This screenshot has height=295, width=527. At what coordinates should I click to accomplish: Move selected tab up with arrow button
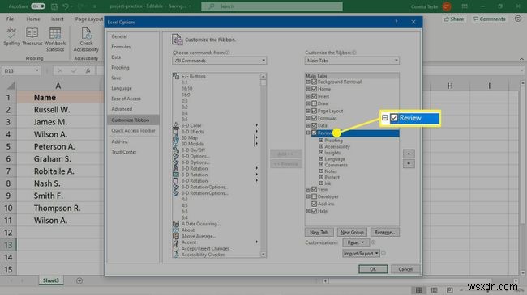click(x=409, y=154)
